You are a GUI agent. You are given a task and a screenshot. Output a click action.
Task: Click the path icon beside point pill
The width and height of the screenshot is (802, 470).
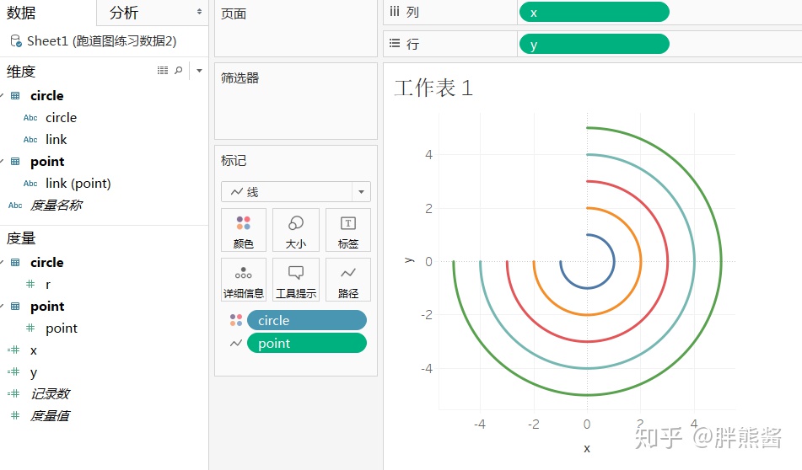coord(236,344)
